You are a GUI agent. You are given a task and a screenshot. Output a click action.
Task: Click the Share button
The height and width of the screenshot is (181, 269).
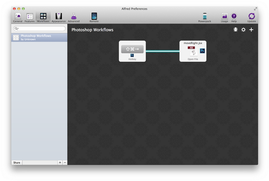[17, 163]
